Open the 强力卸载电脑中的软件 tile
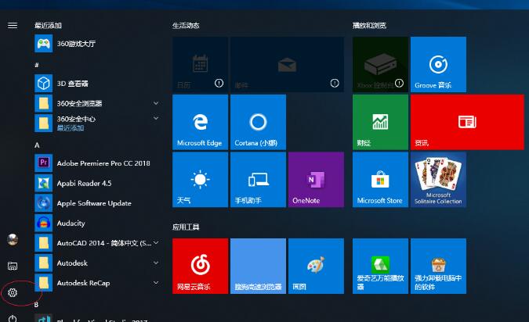 (438, 267)
